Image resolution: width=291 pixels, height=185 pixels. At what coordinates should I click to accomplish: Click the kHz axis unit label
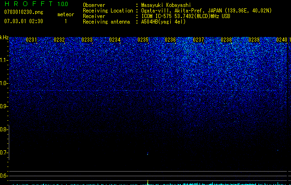(x=4, y=37)
